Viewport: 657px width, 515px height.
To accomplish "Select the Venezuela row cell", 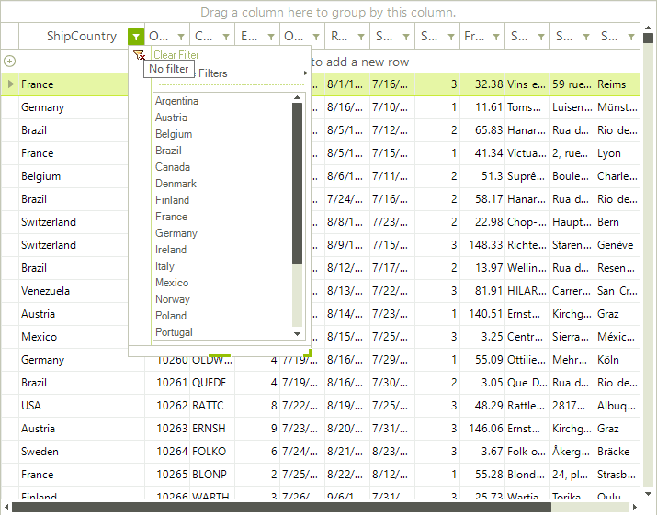I will tap(46, 291).
